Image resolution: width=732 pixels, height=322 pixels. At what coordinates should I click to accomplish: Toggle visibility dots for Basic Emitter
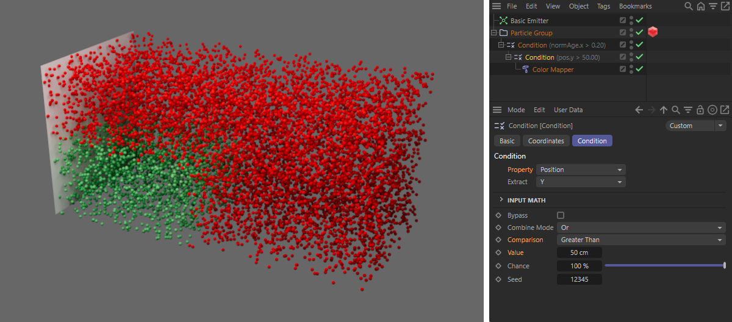631,20
